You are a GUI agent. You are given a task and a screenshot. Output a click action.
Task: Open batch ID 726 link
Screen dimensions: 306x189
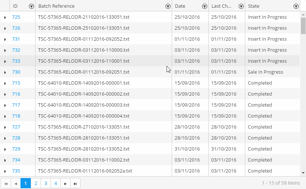(16, 28)
